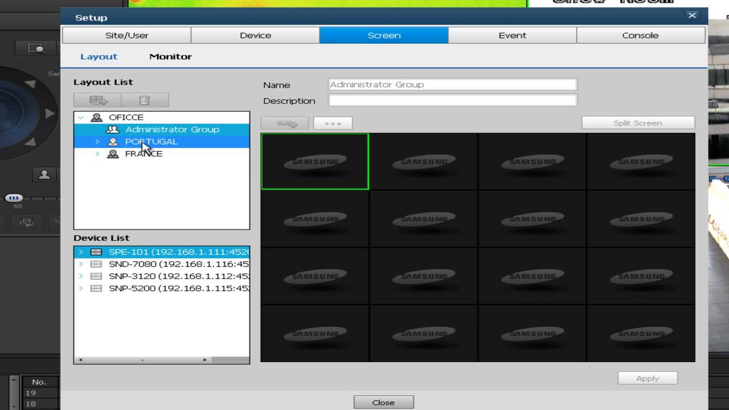The height and width of the screenshot is (410, 729).
Task: Select the Screen tab
Action: point(384,35)
